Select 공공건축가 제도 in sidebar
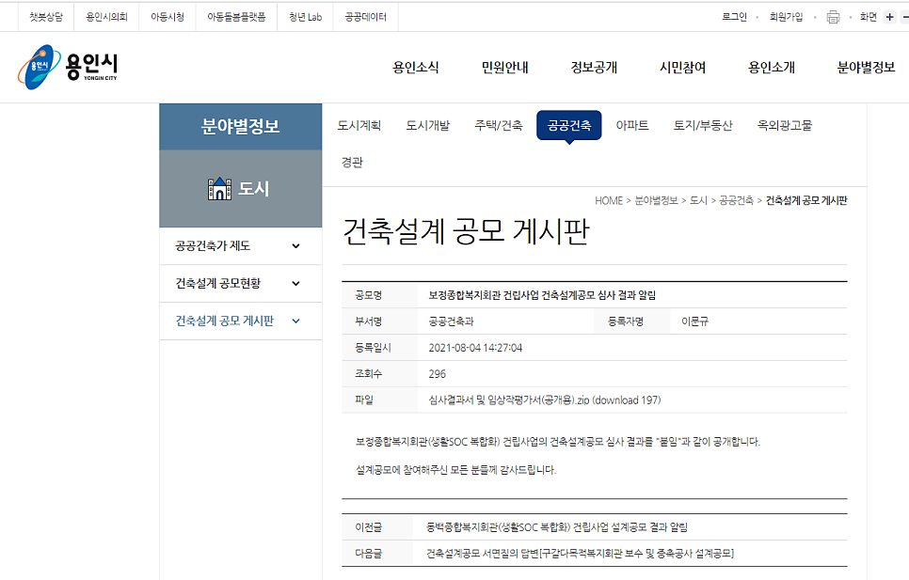 point(213,246)
